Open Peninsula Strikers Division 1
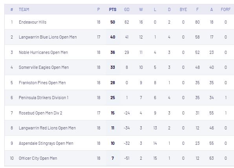The image size is (234, 168). (x=44, y=98)
